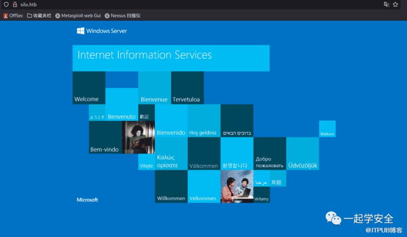Click the Καλώς ορίσατε tile
This screenshot has width=407, height=237.
coord(171,154)
